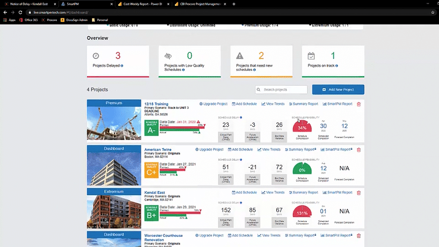
Task: View Trends for American Twine
Action: tap(269, 149)
